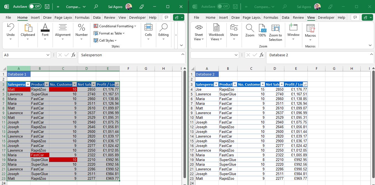Open Product filter dropdown in Database 1
This screenshot has height=185, width=375.
(47, 85)
